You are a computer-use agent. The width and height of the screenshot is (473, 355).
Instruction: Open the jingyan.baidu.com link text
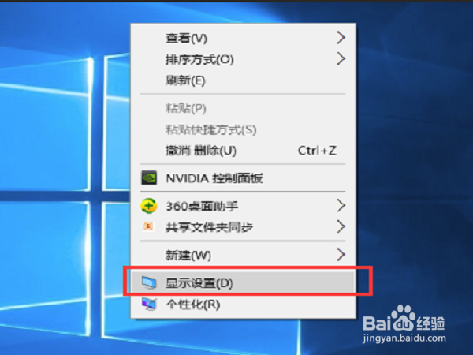click(x=404, y=338)
